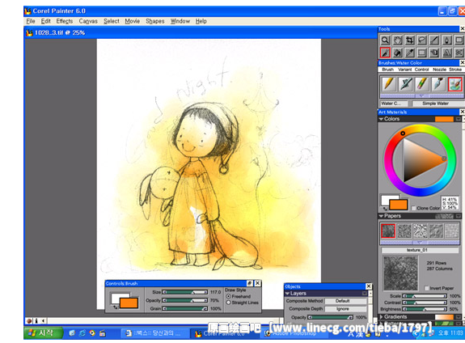465x343 pixels.
Task: Enable the Clone Color checkbox
Action: 414,208
